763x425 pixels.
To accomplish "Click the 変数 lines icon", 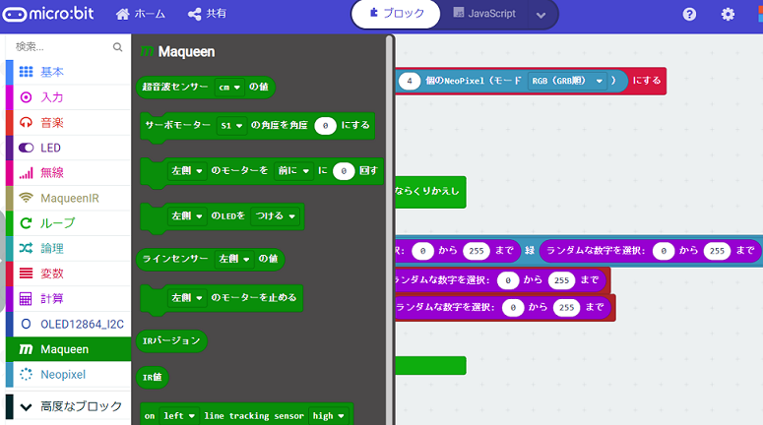I will point(26,273).
